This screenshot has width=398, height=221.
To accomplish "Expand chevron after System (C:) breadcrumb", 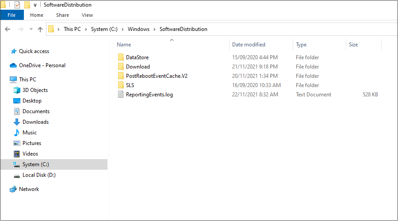I will [122, 30].
